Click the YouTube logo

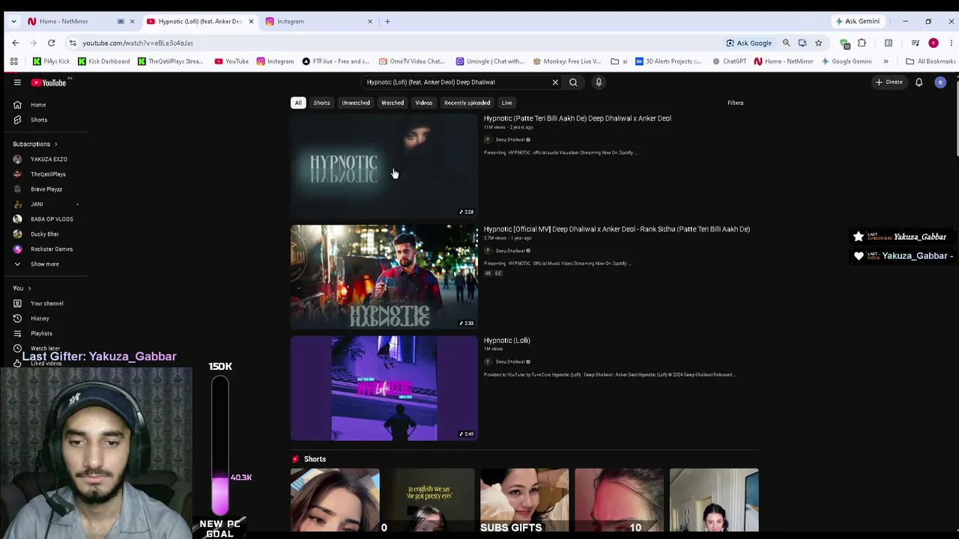click(x=49, y=82)
